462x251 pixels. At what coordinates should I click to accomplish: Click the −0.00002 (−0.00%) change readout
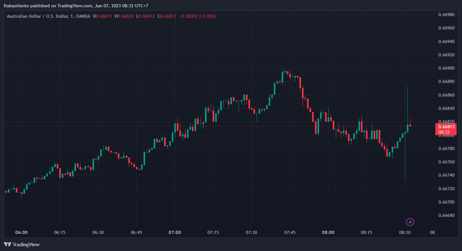click(x=197, y=16)
